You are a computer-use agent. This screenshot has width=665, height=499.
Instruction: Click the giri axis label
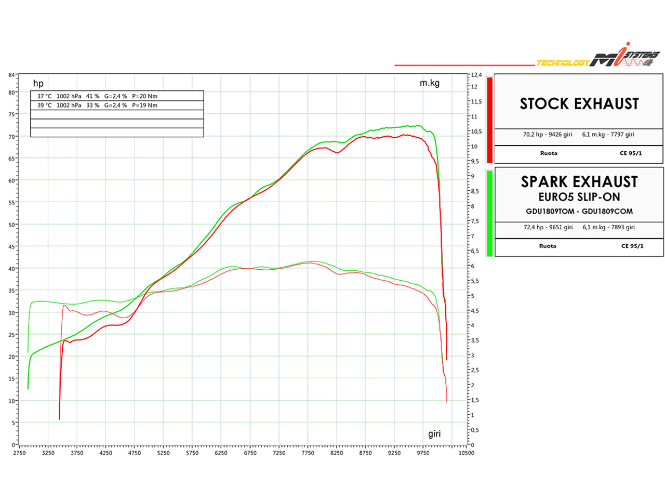click(434, 434)
